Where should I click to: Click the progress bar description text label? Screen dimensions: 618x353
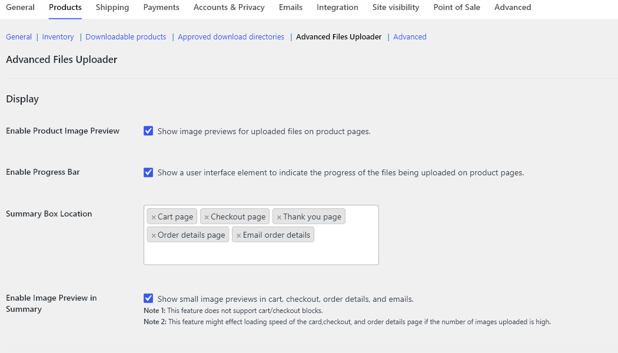[x=341, y=172]
